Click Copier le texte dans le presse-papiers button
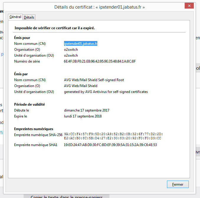The width and height of the screenshot is (200, 198). click(x=66, y=197)
